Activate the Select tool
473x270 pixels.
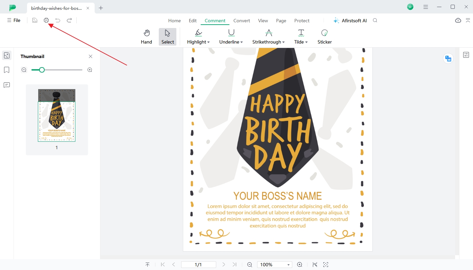pyautogui.click(x=168, y=37)
